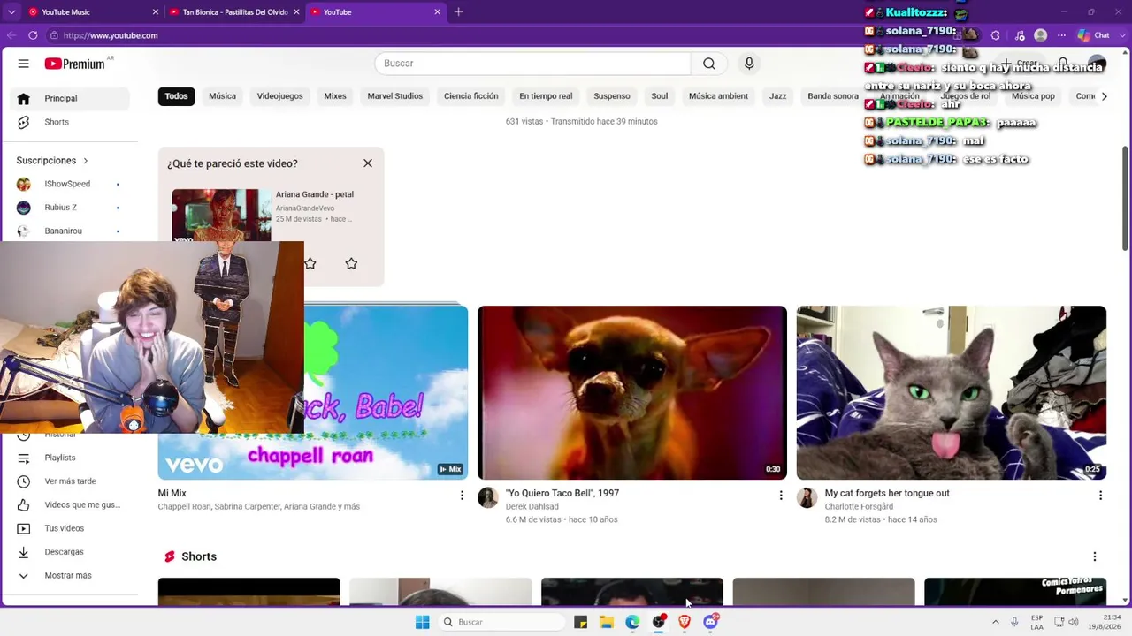This screenshot has height=636, width=1132.
Task: Open the browser tab list dropdown
Action: coord(11,12)
